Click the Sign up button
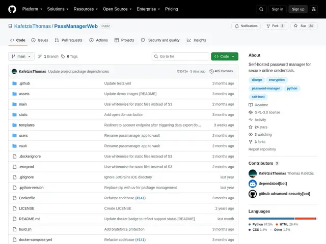Screen dimensions: 326x244 (298, 9)
